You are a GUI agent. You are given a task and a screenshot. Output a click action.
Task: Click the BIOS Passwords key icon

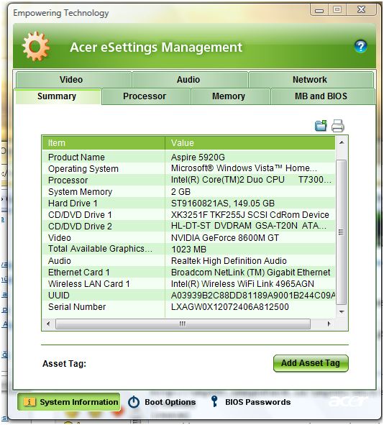point(214,401)
